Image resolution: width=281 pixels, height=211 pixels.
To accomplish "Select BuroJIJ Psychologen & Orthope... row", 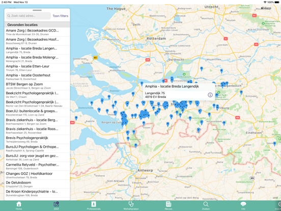I will pyautogui.click(x=37, y=148).
